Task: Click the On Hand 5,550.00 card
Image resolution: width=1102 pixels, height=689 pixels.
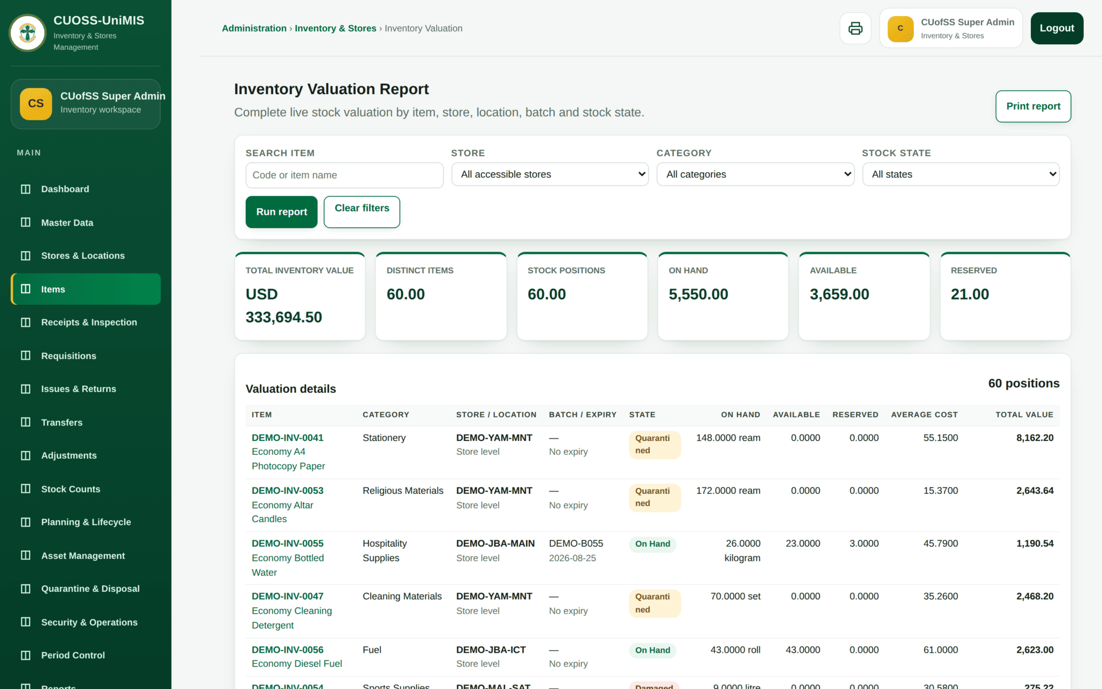Action: tap(723, 296)
